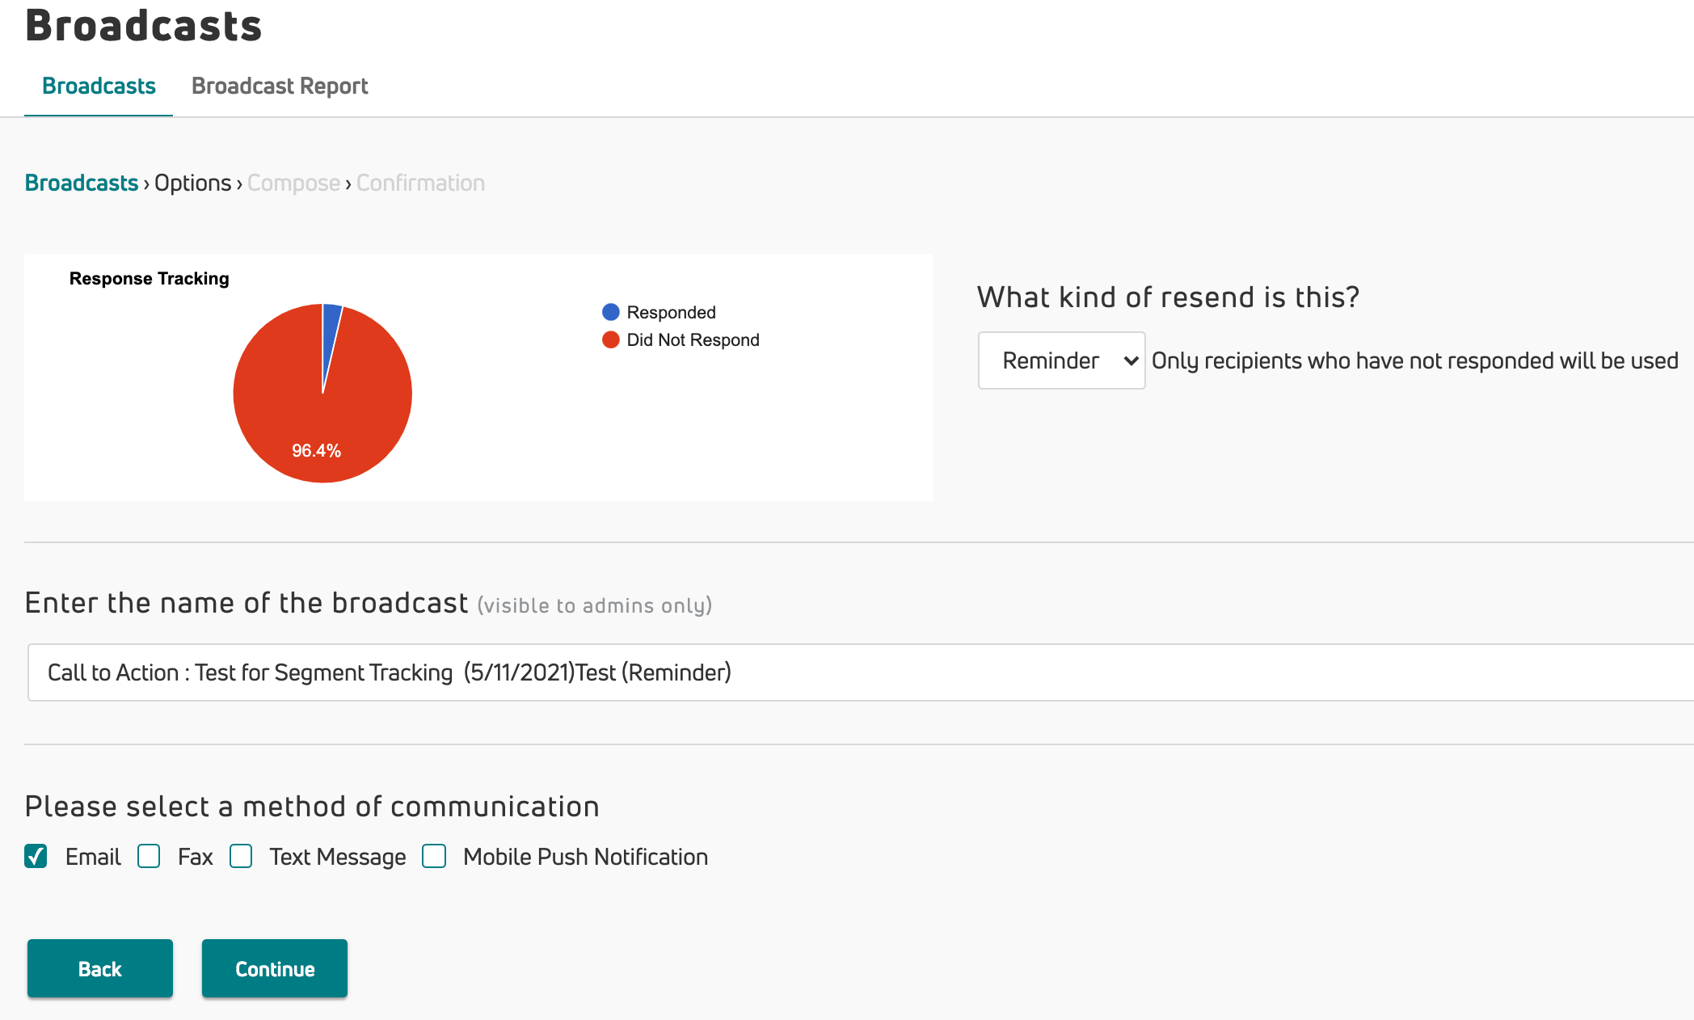Viewport: 1694px width, 1020px height.
Task: Open the Broadcast Report tab
Action: point(280,86)
